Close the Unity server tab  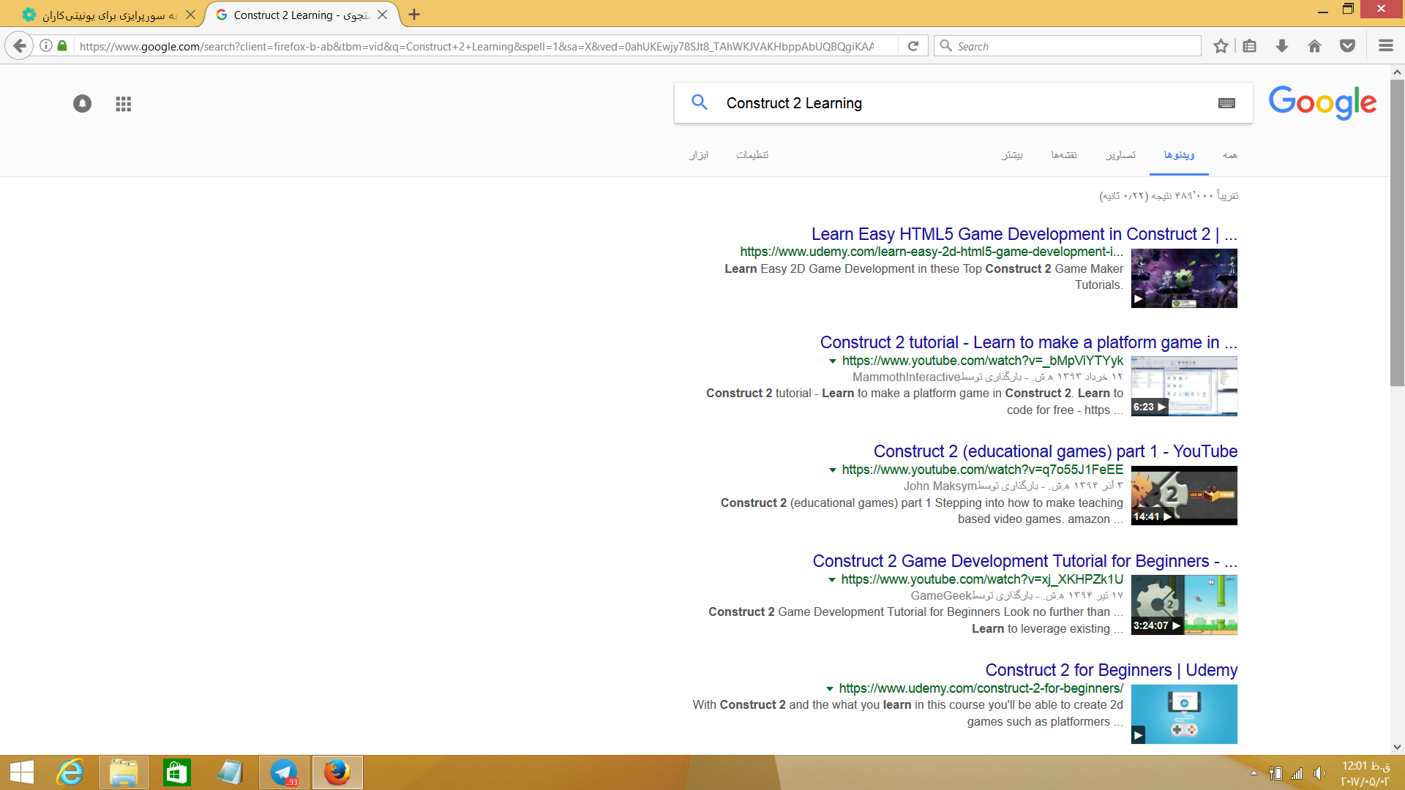coord(190,15)
